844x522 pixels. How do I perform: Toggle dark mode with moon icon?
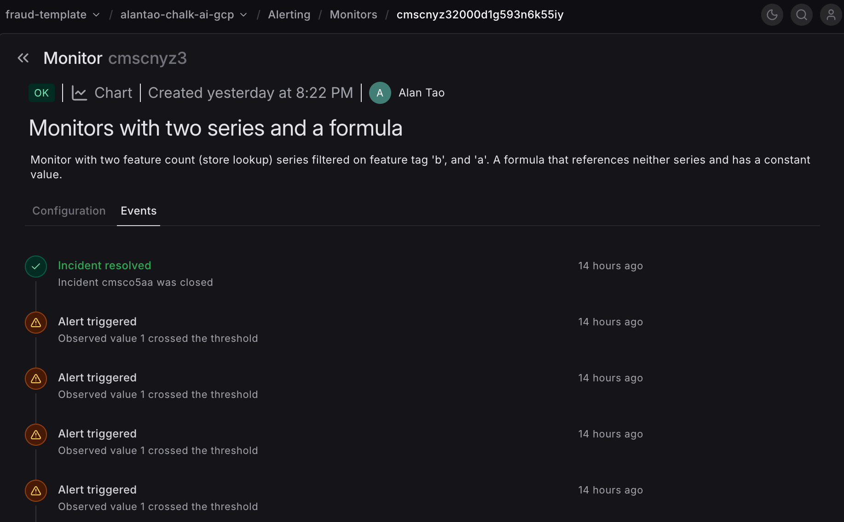point(772,15)
